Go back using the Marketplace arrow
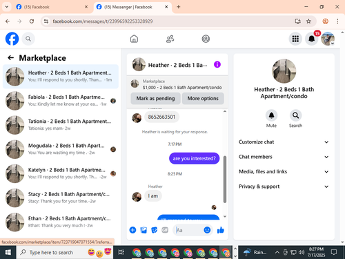345x259 pixels. pos(10,58)
